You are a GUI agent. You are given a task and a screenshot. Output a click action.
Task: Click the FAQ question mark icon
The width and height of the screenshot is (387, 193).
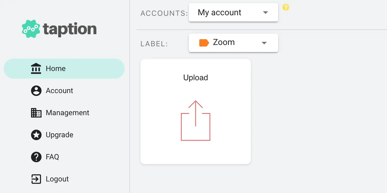[x=36, y=157]
